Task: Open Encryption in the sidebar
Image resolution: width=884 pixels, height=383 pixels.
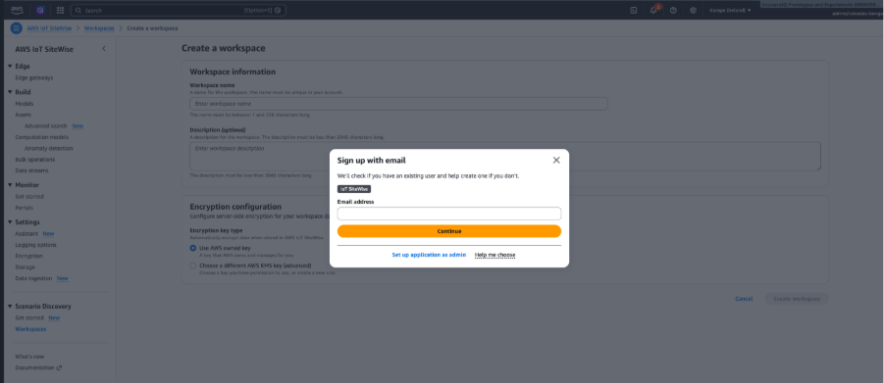Action: [x=28, y=256]
